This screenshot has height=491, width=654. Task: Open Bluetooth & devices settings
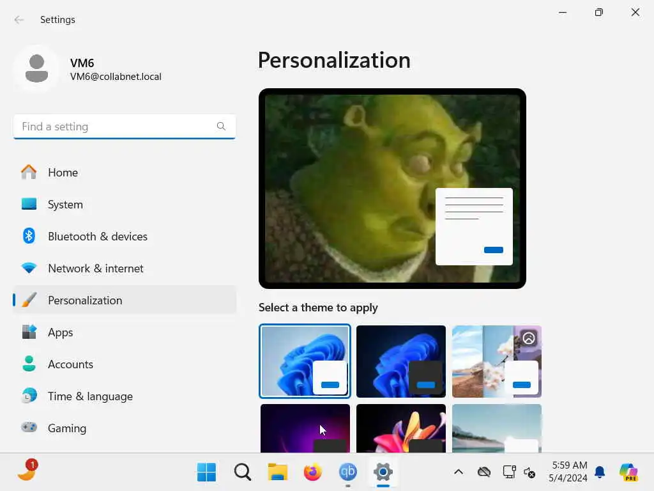pyautogui.click(x=125, y=237)
